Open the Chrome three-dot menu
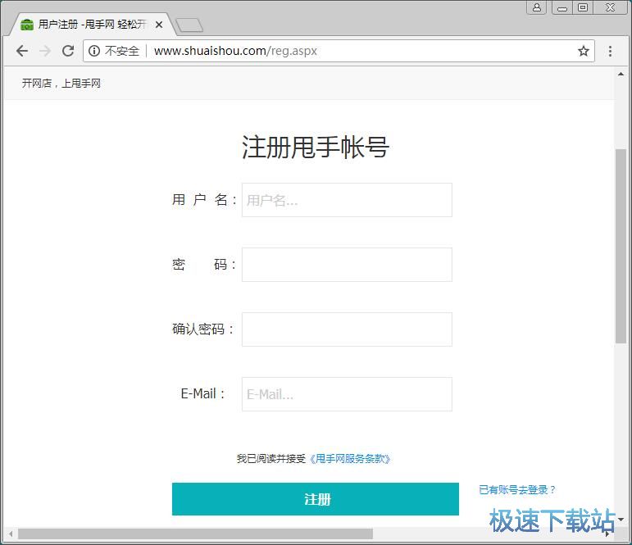This screenshot has height=545, width=632. [x=610, y=51]
